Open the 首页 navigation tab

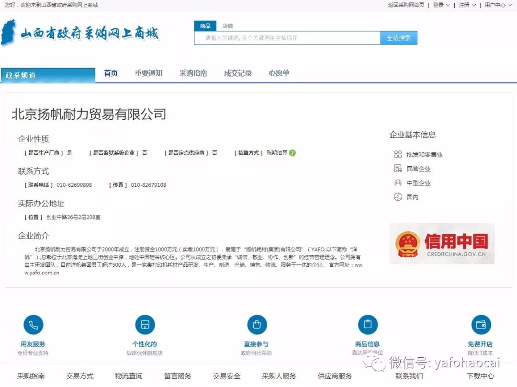[x=111, y=73]
